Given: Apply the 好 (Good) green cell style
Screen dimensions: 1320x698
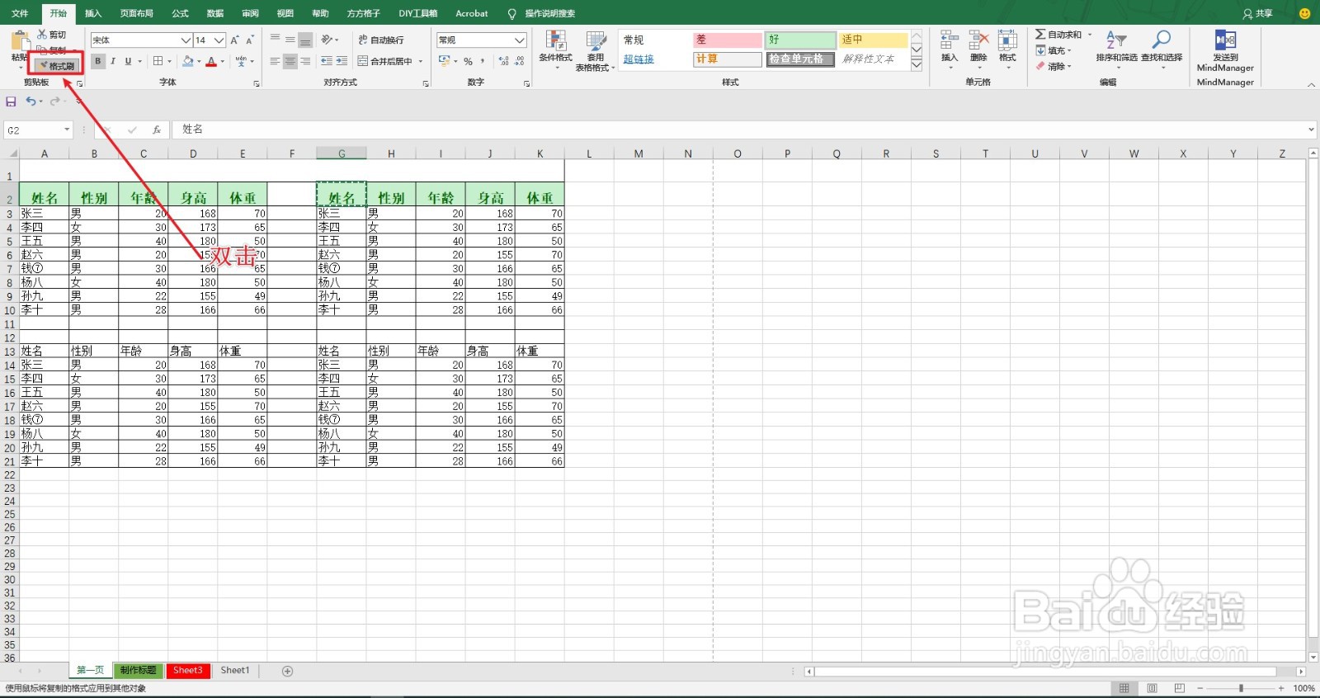Looking at the screenshot, I should (800, 40).
